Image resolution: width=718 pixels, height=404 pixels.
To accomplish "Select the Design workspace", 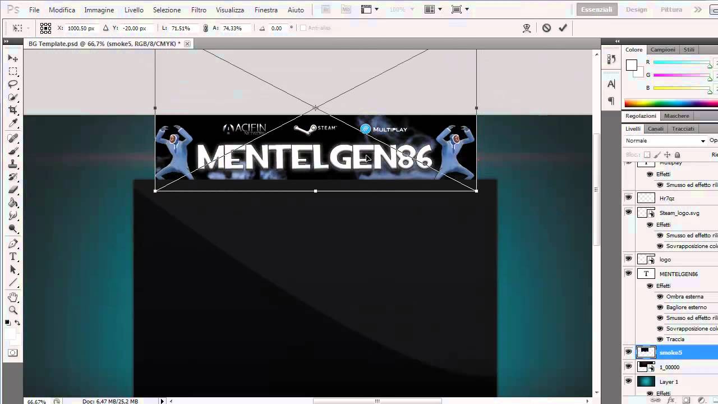I will tap(637, 10).
